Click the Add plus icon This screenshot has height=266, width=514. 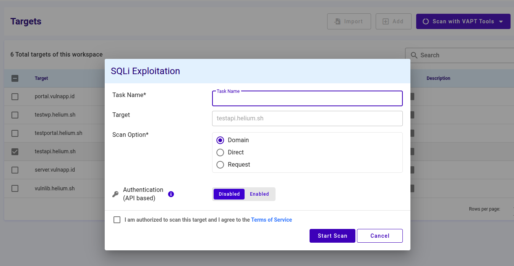pyautogui.click(x=385, y=21)
